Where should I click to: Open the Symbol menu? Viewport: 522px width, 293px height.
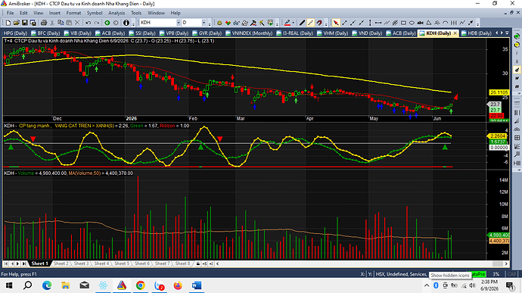[95, 13]
